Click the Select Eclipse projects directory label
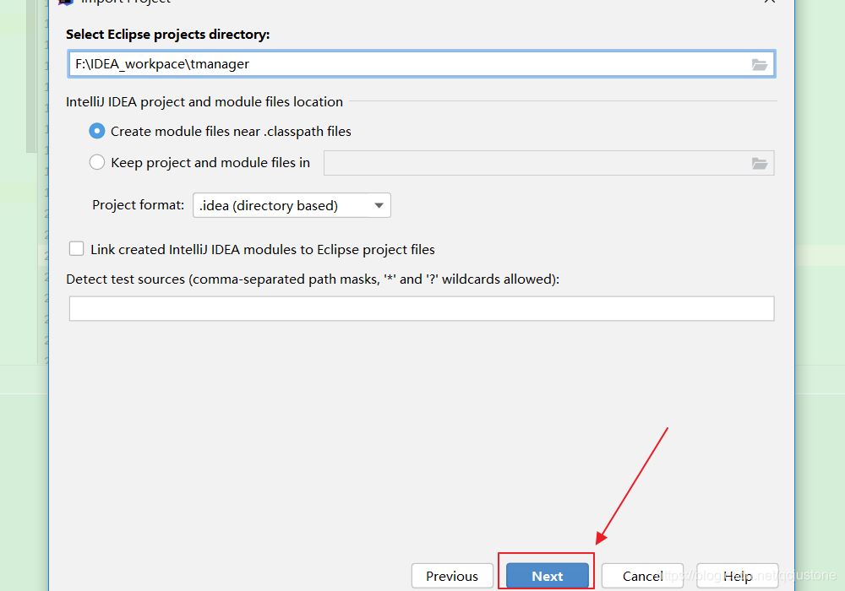845x591 pixels. click(x=168, y=35)
